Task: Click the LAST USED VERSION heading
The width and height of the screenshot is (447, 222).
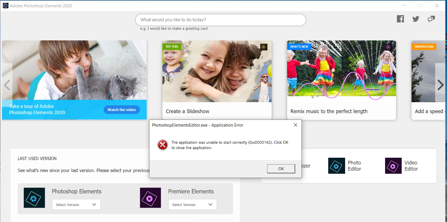Action: coord(37,159)
